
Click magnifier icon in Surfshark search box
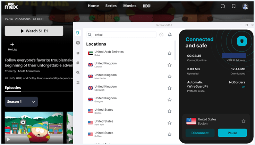pyautogui.click(x=90, y=35)
